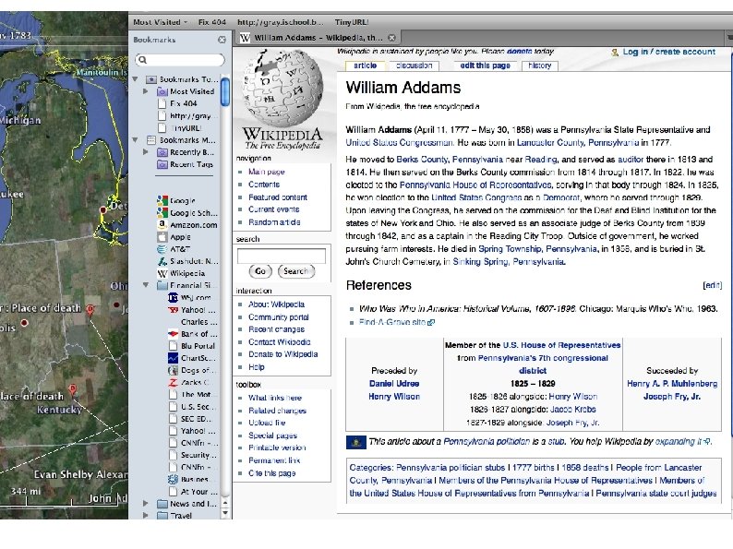The height and width of the screenshot is (549, 733).
Task: Click the Go button
Action: tap(260, 271)
